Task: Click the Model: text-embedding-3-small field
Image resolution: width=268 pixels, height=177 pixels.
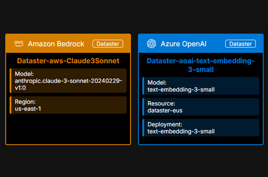Action: (x=201, y=86)
